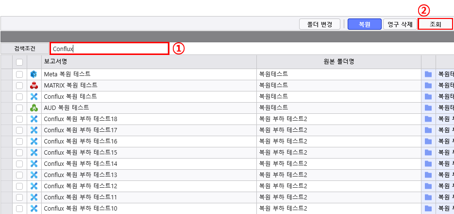Click the 원본 폴더명 column header
The image size is (454, 214).
pos(339,62)
